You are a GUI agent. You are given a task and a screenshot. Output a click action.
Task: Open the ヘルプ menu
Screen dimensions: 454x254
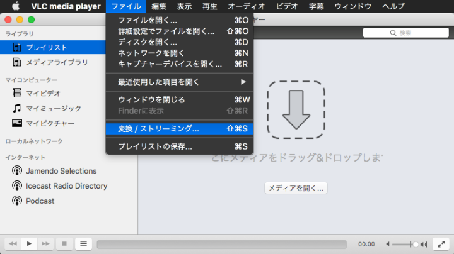pyautogui.click(x=393, y=6)
